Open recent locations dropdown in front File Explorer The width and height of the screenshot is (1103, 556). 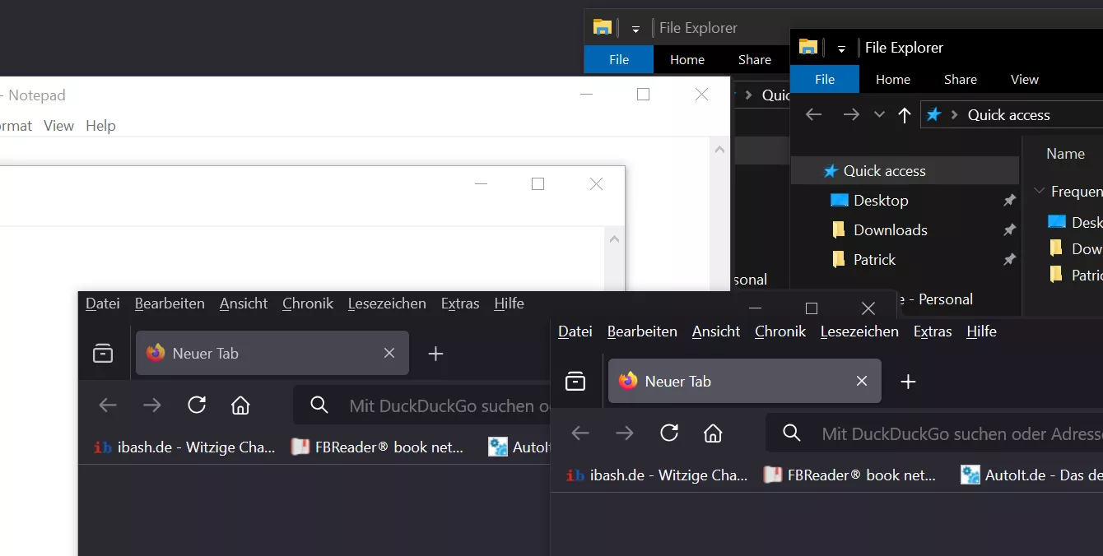click(x=879, y=115)
